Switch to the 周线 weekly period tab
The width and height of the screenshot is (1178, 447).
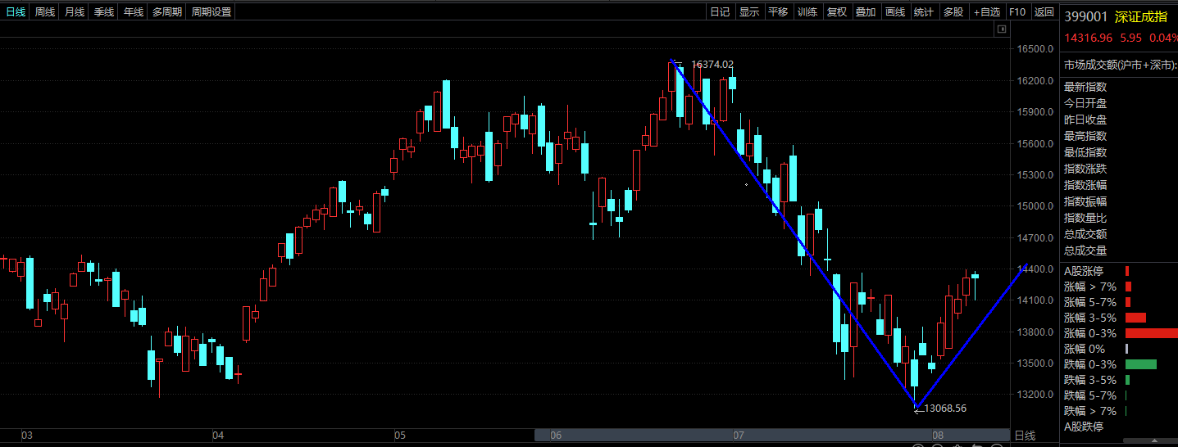coord(45,12)
